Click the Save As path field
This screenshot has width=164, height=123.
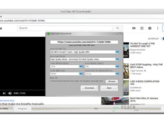pyautogui.click(x=77, y=81)
